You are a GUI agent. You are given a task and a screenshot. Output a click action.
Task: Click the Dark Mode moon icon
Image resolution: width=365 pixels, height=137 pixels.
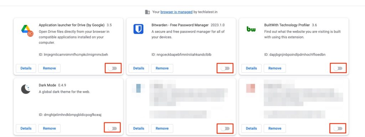[26, 89]
